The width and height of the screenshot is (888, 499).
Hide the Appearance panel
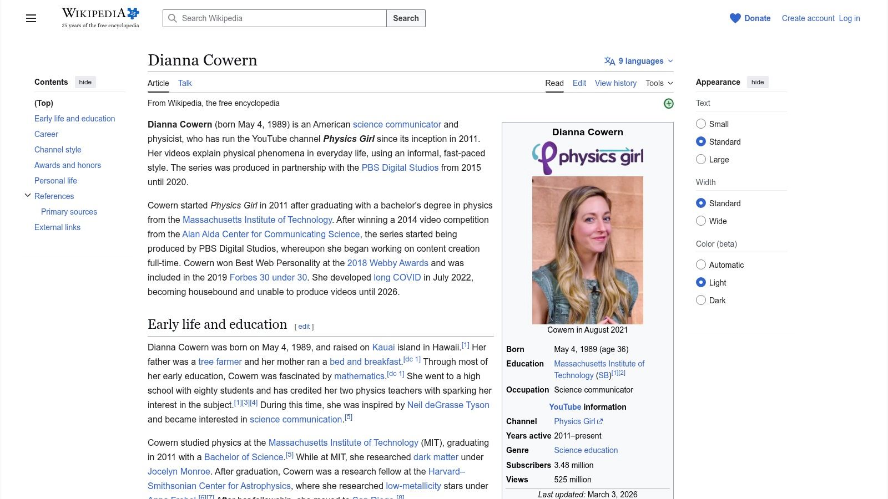758,82
